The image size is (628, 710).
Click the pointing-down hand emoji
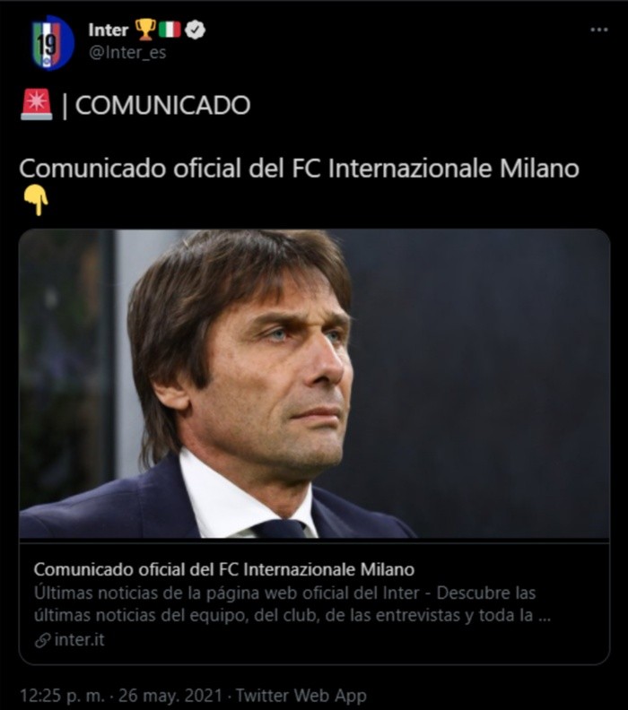pyautogui.click(x=36, y=200)
